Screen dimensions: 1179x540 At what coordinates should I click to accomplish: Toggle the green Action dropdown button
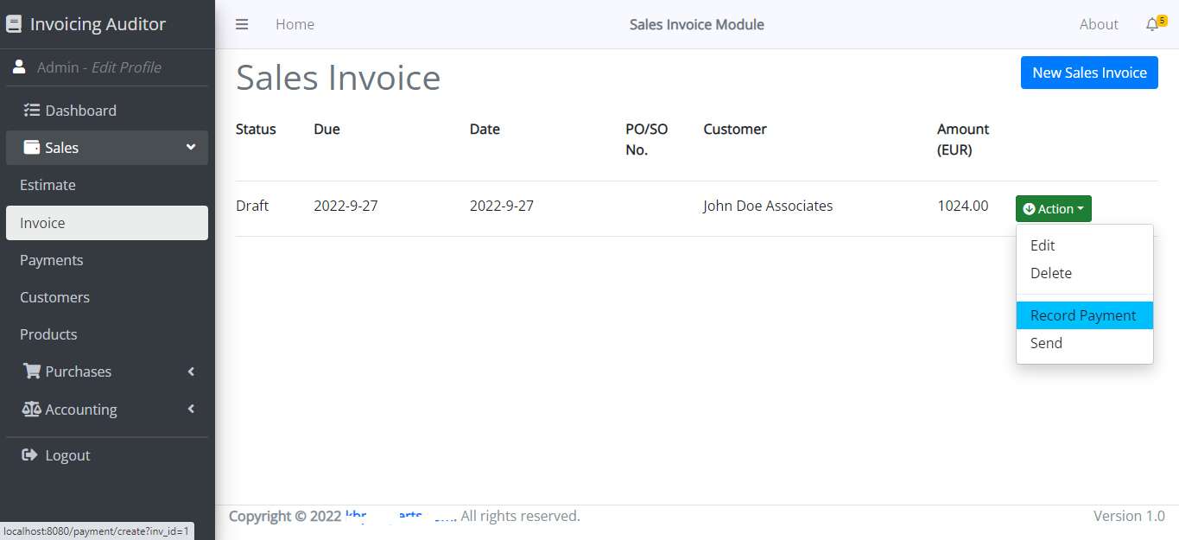1053,209
